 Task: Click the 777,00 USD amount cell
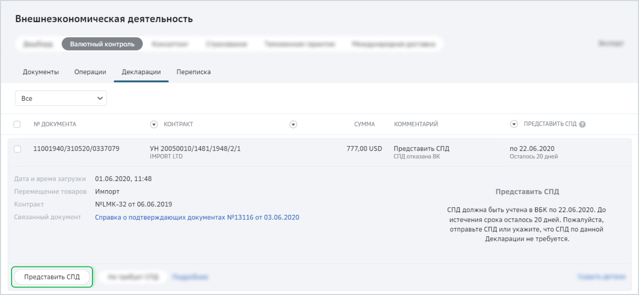point(364,149)
